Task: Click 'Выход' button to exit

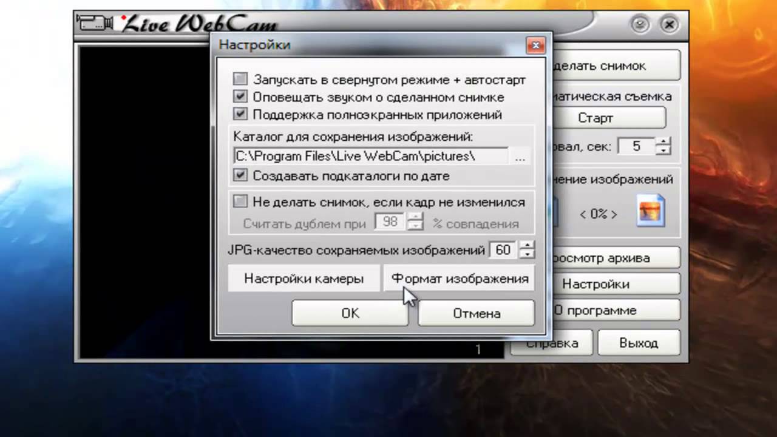Action: pos(639,343)
